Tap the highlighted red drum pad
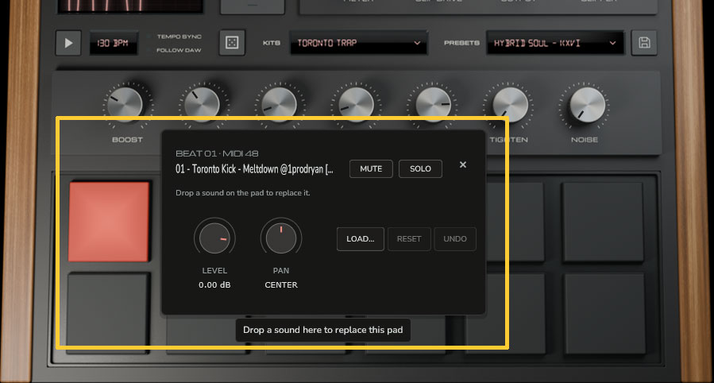This screenshot has height=383, width=714. 109,222
